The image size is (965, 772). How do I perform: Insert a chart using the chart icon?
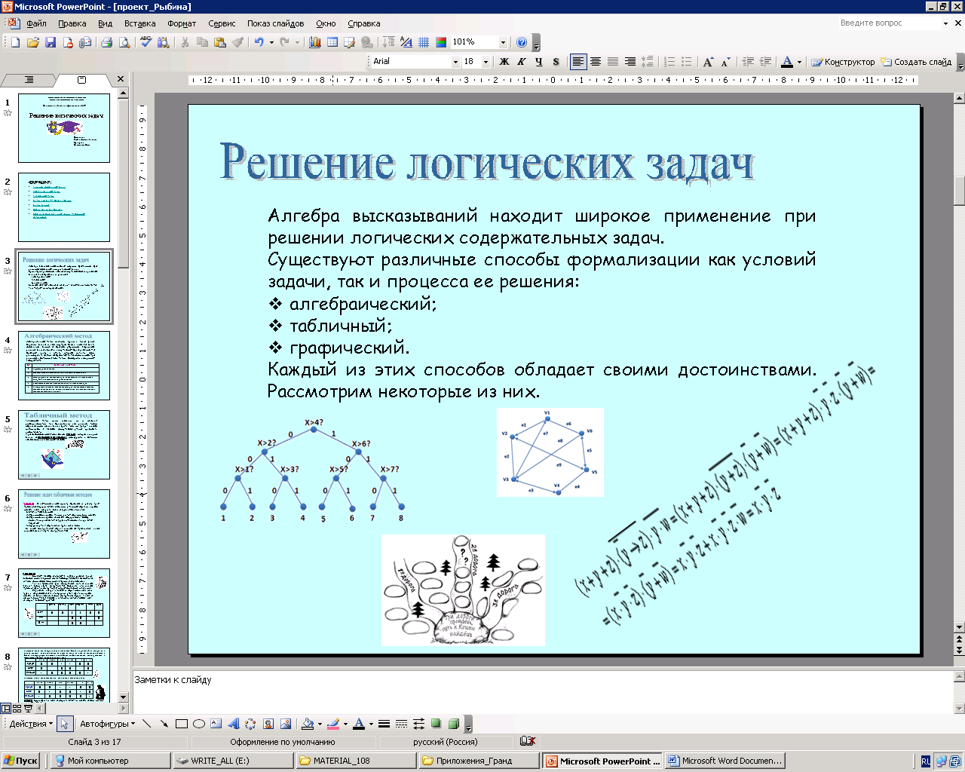(315, 42)
